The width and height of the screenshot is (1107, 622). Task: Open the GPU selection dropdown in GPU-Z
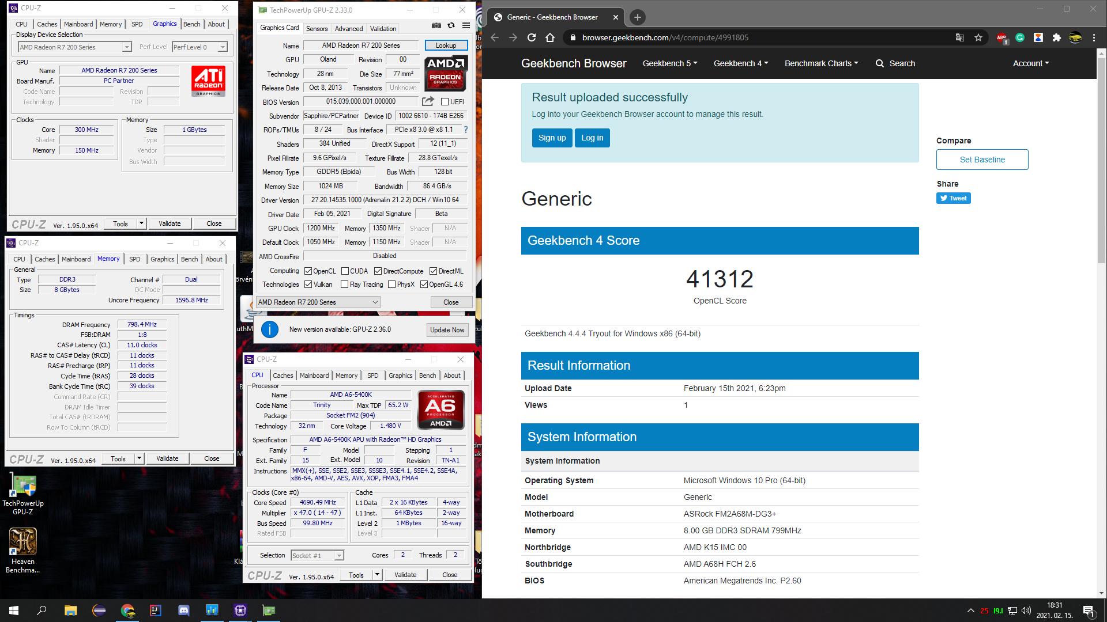pos(318,302)
